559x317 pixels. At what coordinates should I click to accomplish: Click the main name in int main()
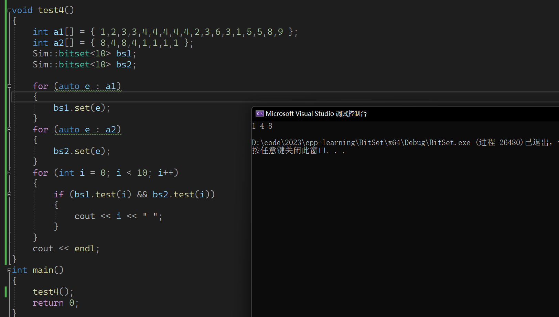tap(43, 270)
